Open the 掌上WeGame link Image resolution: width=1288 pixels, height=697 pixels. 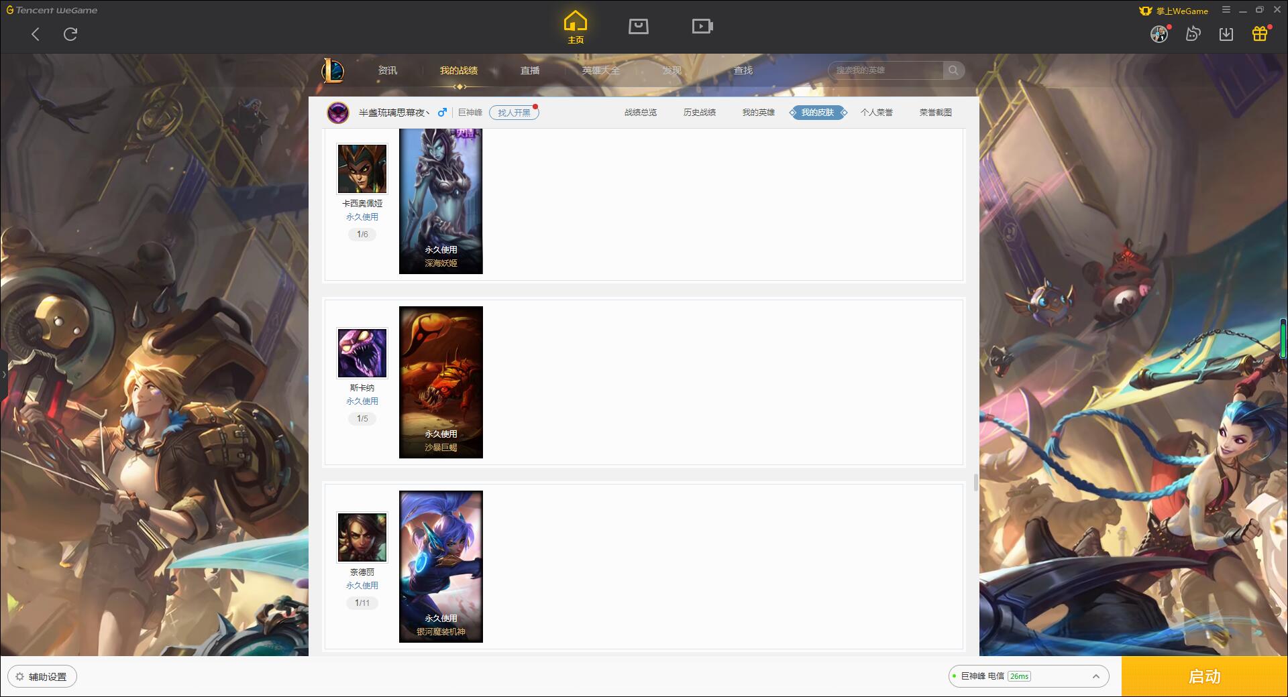click(1173, 11)
